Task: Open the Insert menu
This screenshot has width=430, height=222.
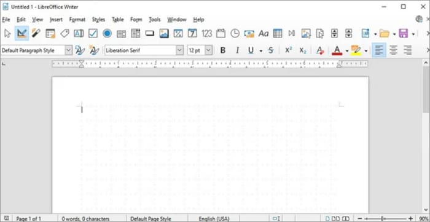Action: 57,20
